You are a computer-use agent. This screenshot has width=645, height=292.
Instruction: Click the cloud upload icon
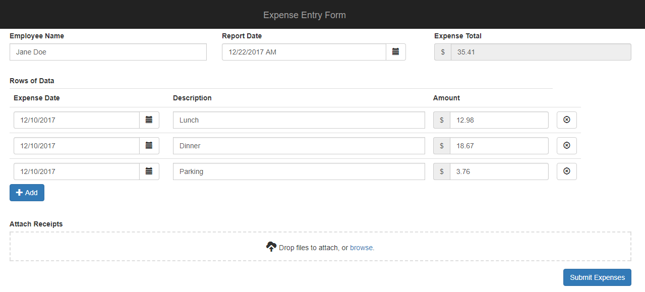pos(271,247)
